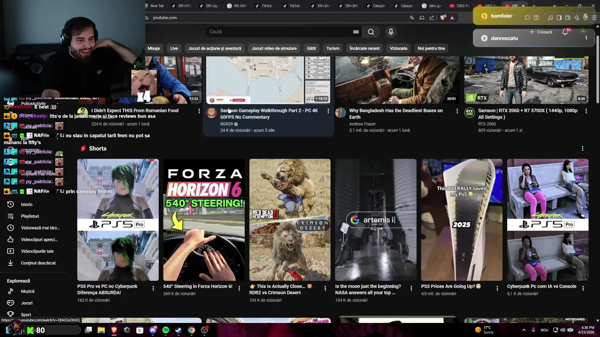Open the RGR29 channel name link
This screenshot has width=600, height=337.
226,124
